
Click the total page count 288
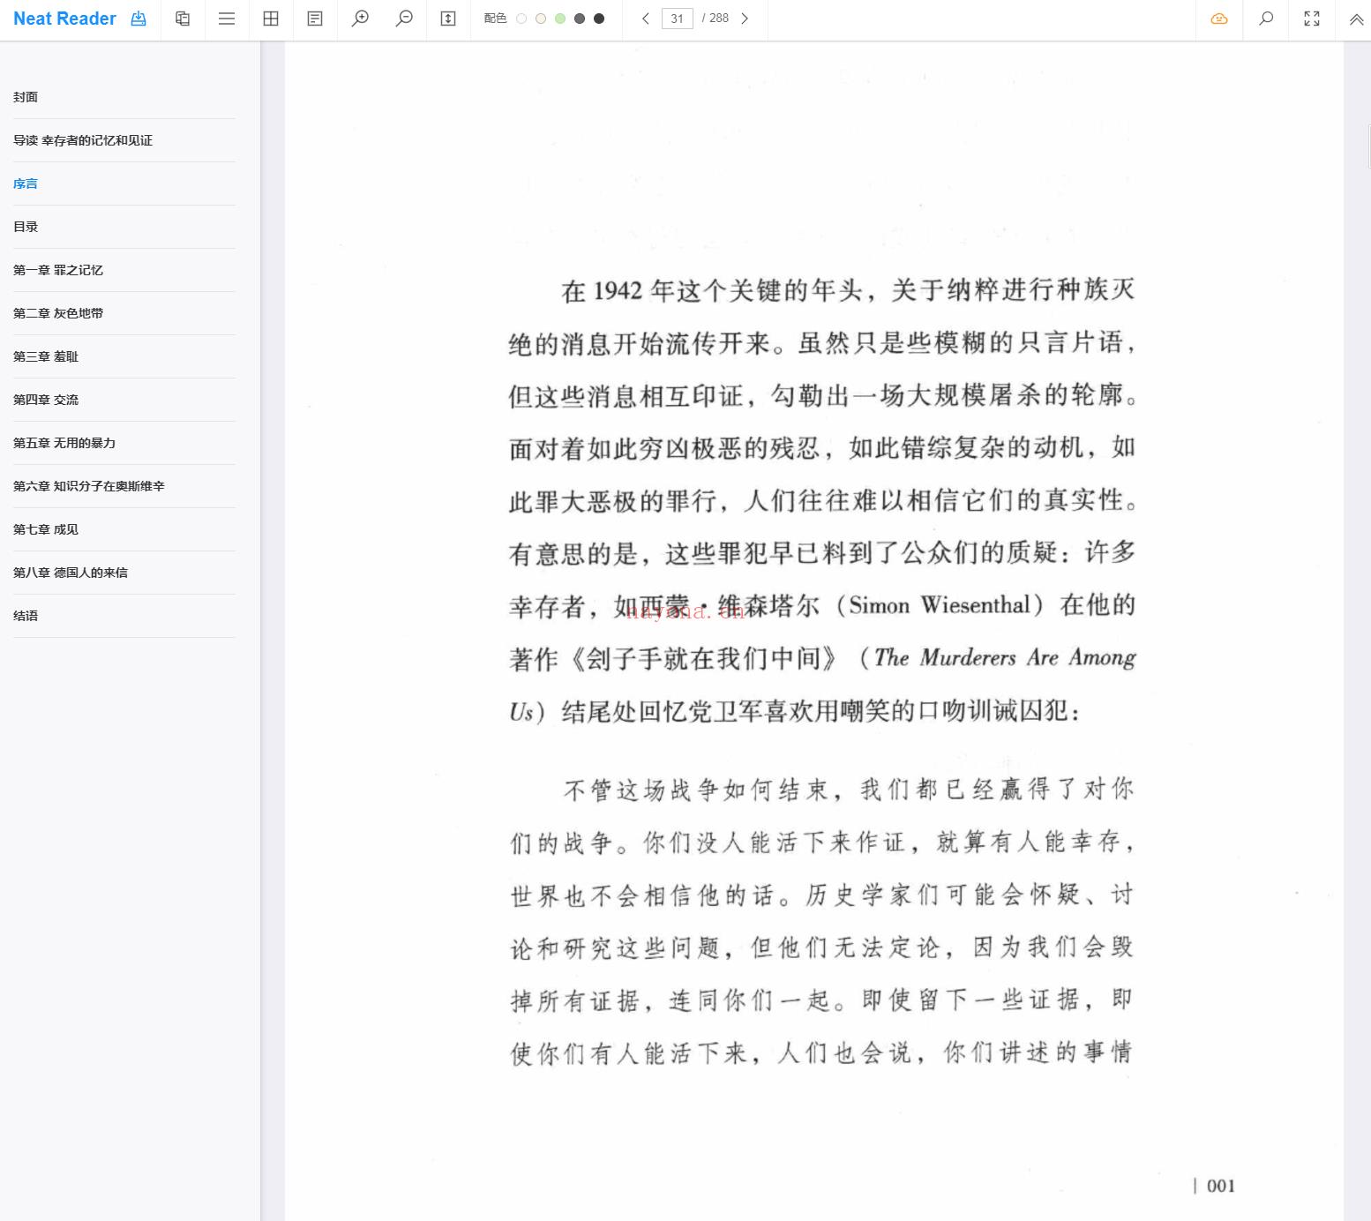(x=719, y=19)
